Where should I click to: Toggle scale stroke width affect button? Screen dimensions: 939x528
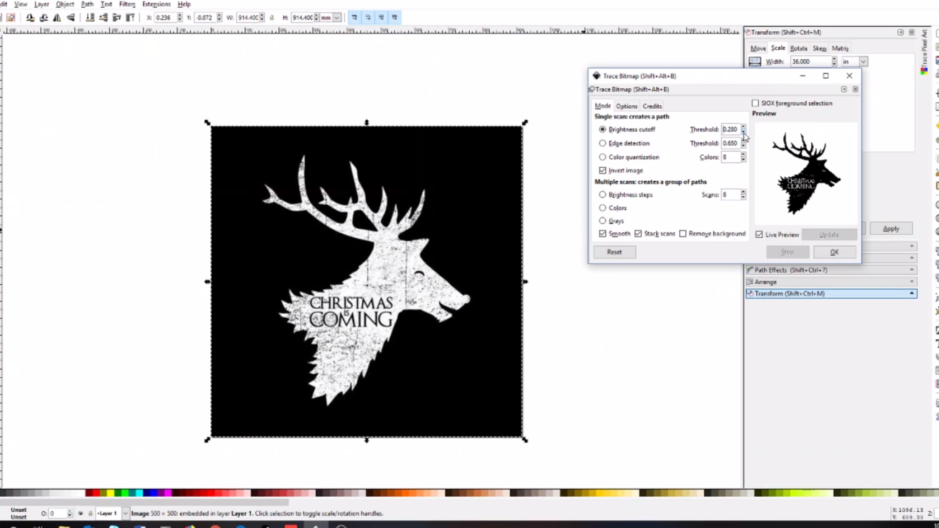354,17
